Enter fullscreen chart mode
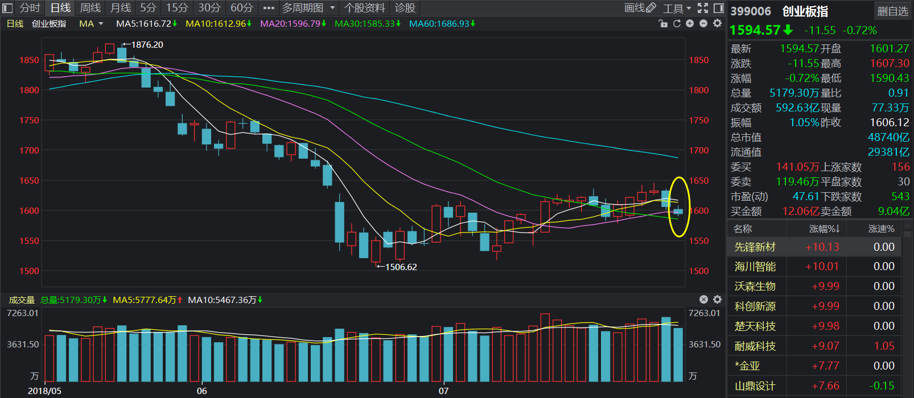The height and width of the screenshot is (398, 914). 703,8
